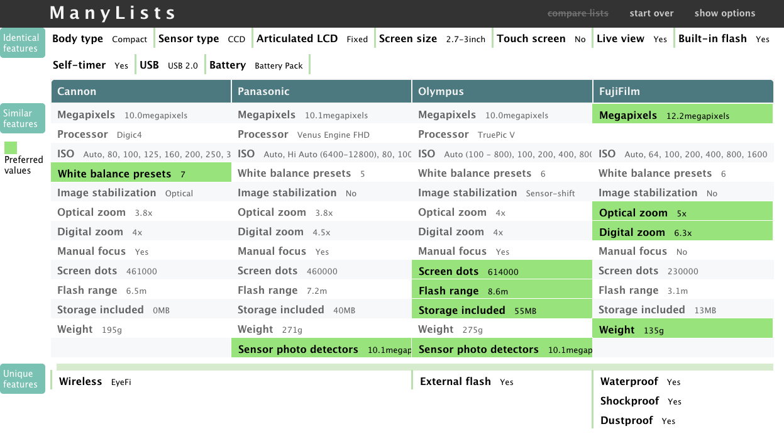Click Cannon's highlighted White balance presets 7
This screenshot has width=784, height=441.
point(141,174)
